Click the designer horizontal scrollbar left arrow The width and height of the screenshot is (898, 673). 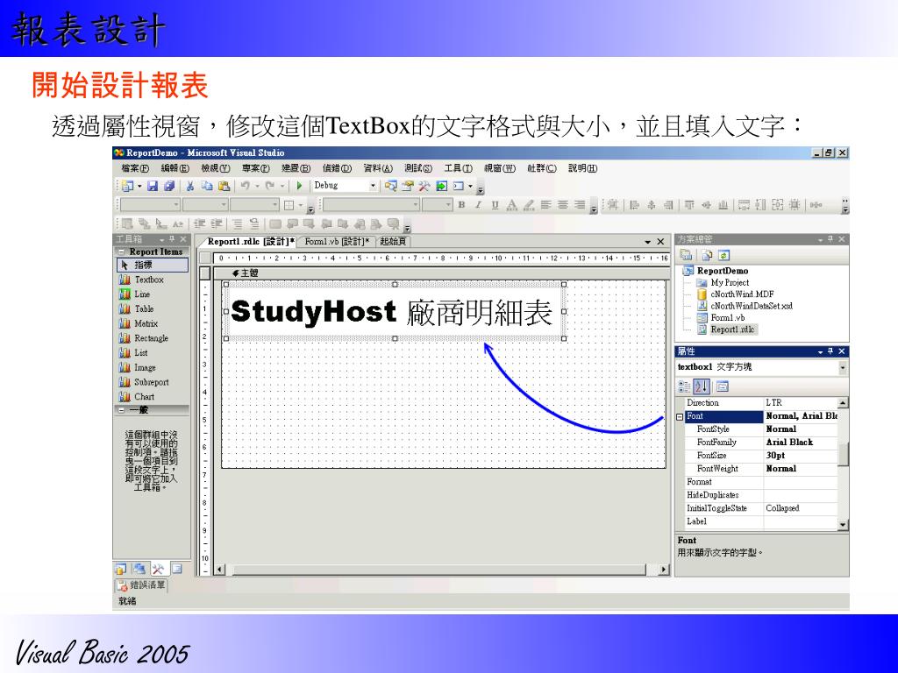(218, 570)
